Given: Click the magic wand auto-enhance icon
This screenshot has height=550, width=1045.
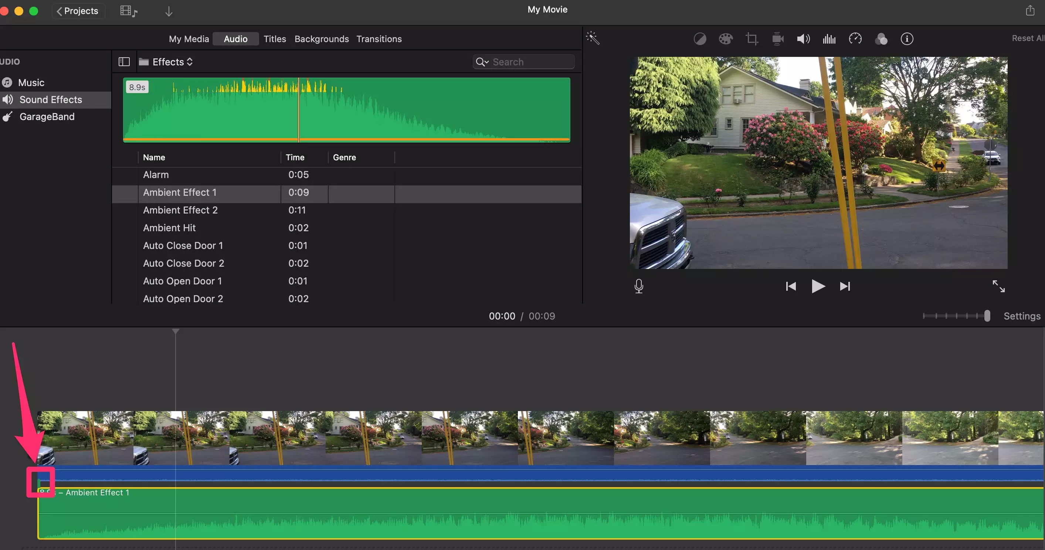Looking at the screenshot, I should click(593, 38).
